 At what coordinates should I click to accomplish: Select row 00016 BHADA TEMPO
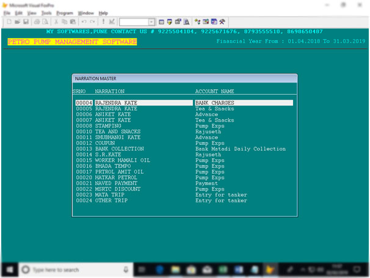(184, 166)
